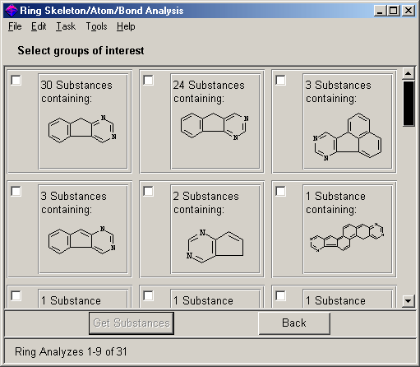Open the Help menu
The image size is (420, 367).
click(126, 26)
